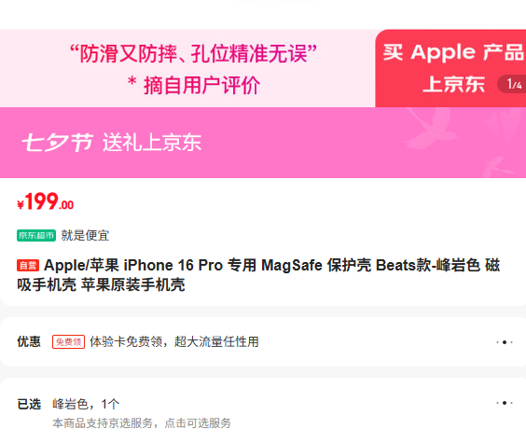The height and width of the screenshot is (443, 526).
Task: Click the 已选 row label
Action: click(29, 404)
